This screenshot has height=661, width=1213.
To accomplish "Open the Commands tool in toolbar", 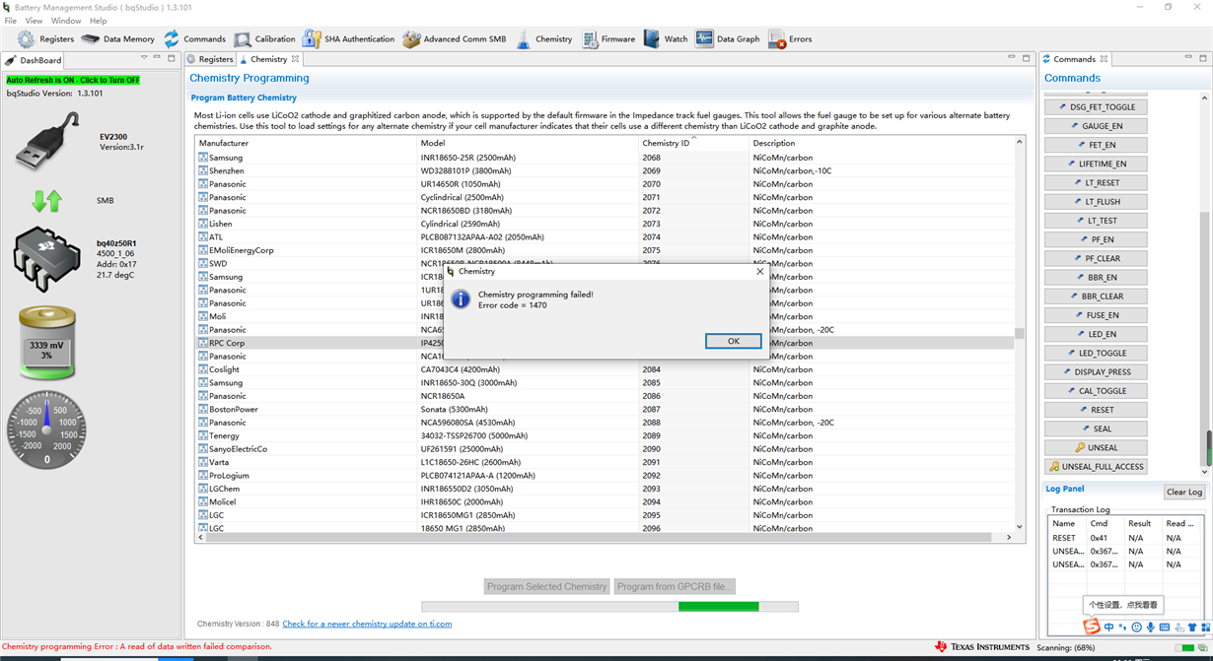I will (194, 39).
